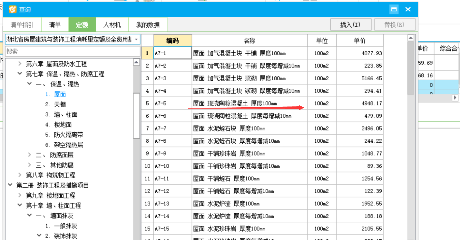Select row 屋面 加气混凝土块 干铺 厚度每增减10mm
The image size is (460, 240).
click(250, 66)
